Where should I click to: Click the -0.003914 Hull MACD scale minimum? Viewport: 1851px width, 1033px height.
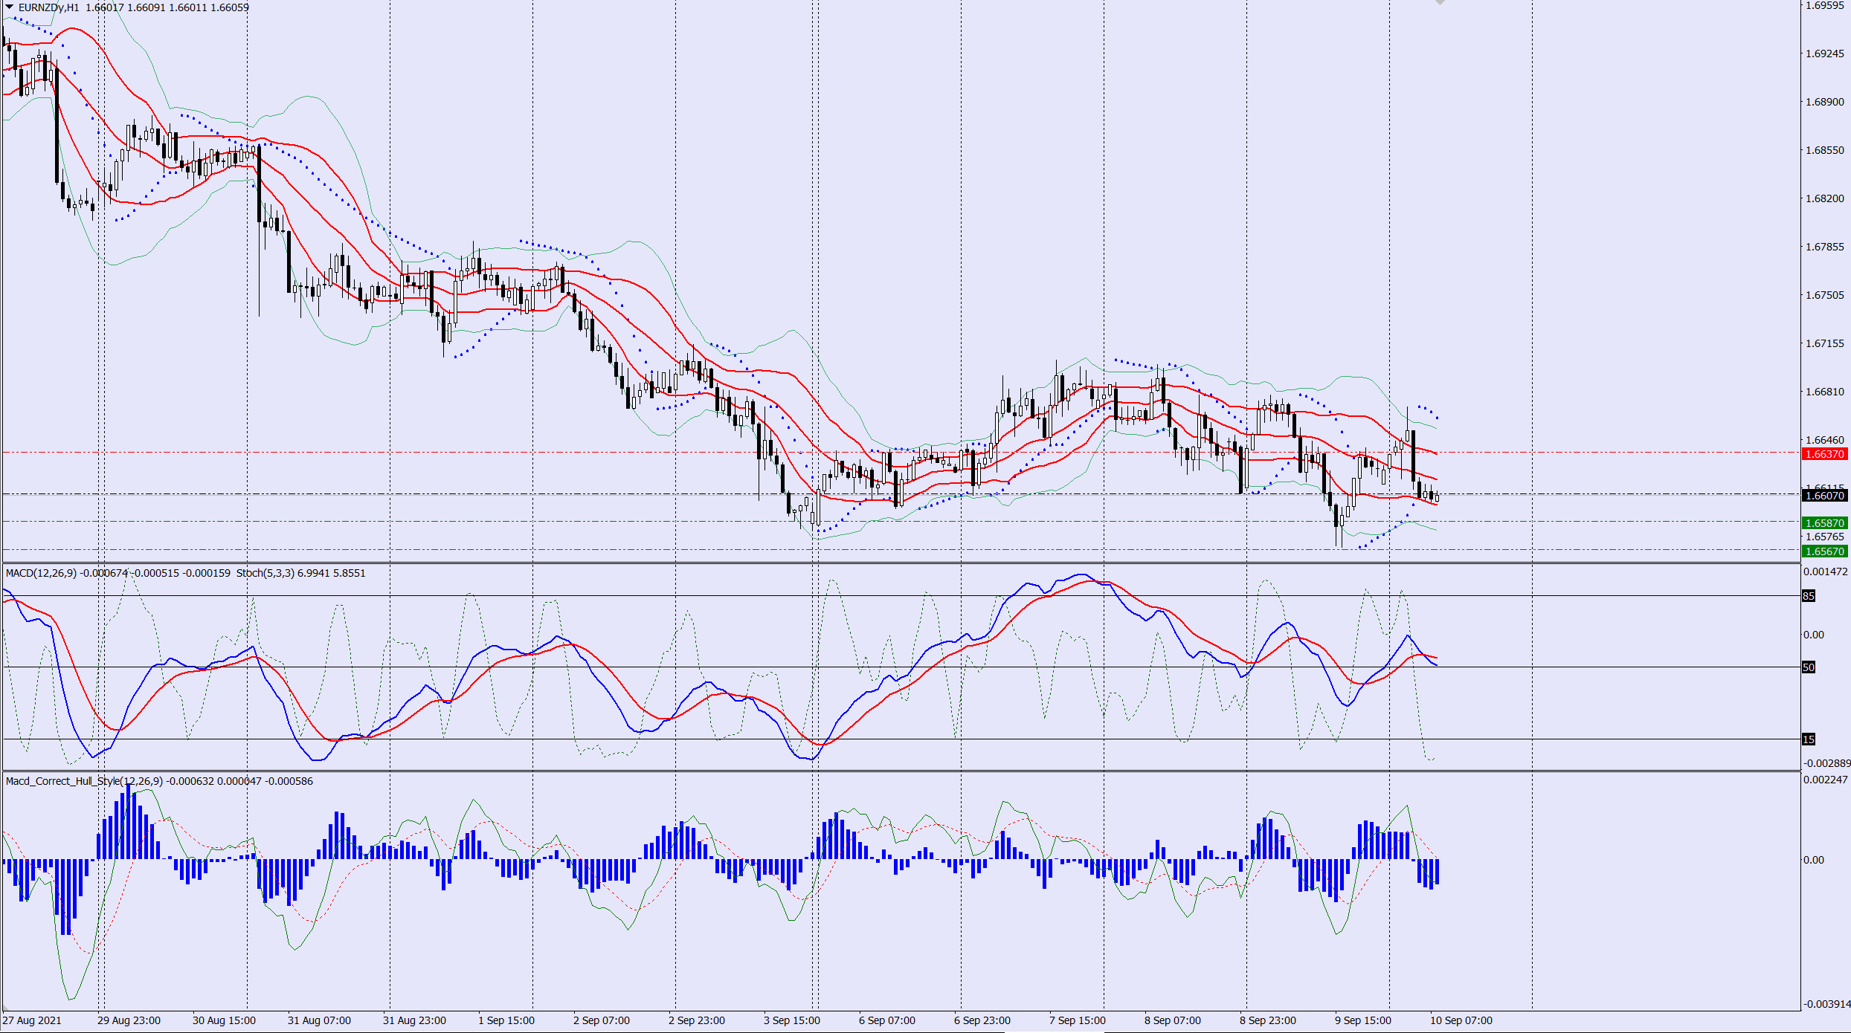point(1826,1004)
